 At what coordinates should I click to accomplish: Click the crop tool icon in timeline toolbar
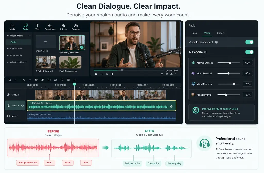pos(62,80)
